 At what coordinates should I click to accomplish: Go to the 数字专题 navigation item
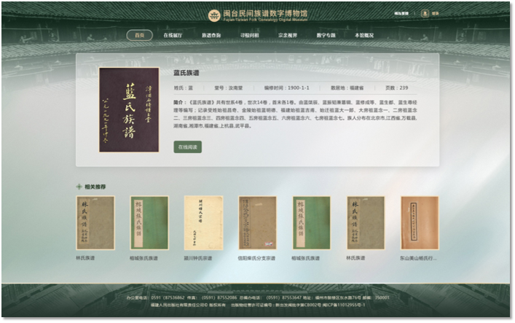coord(326,35)
